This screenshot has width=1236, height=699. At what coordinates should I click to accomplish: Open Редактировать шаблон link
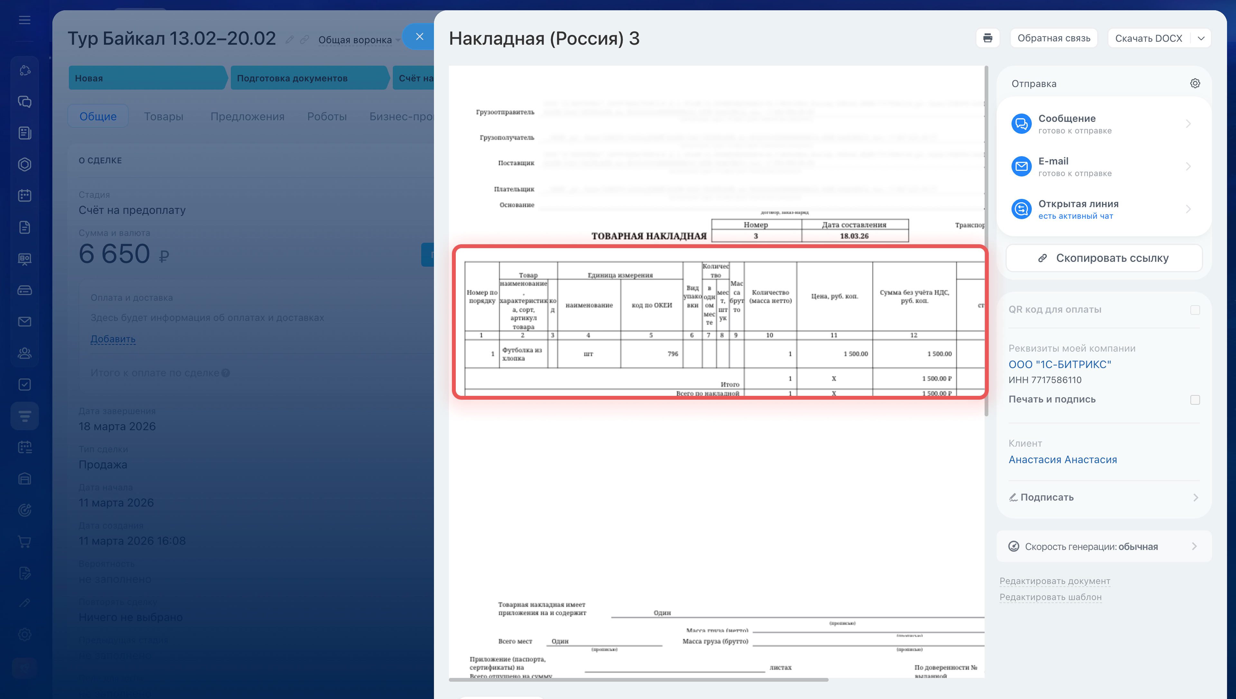coord(1050,597)
